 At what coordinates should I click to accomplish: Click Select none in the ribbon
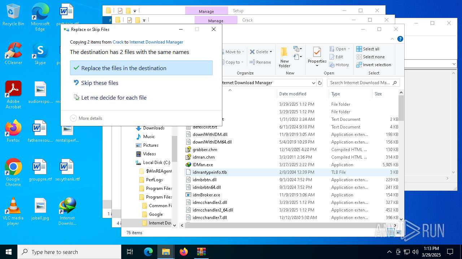(x=370, y=57)
